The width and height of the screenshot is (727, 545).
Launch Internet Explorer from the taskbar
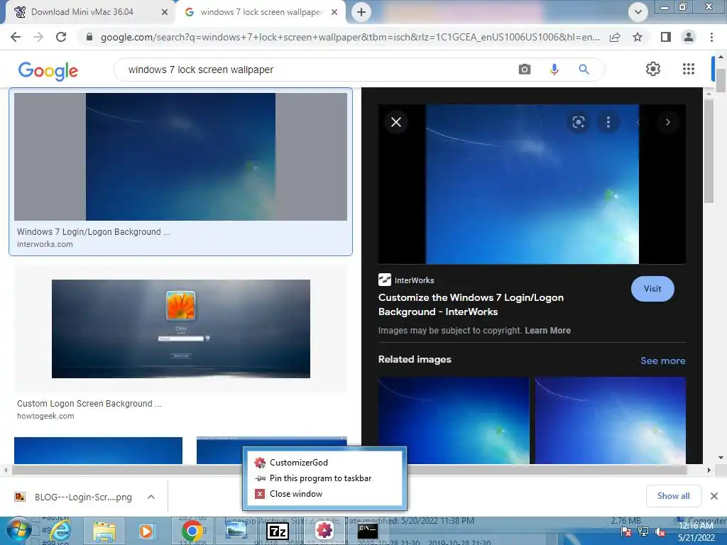[60, 531]
